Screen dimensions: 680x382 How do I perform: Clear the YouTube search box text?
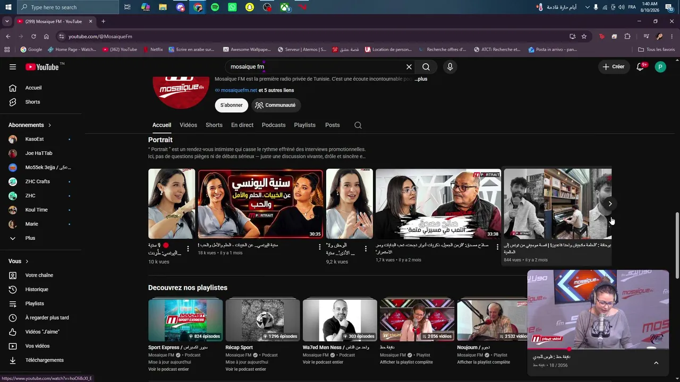409,67
